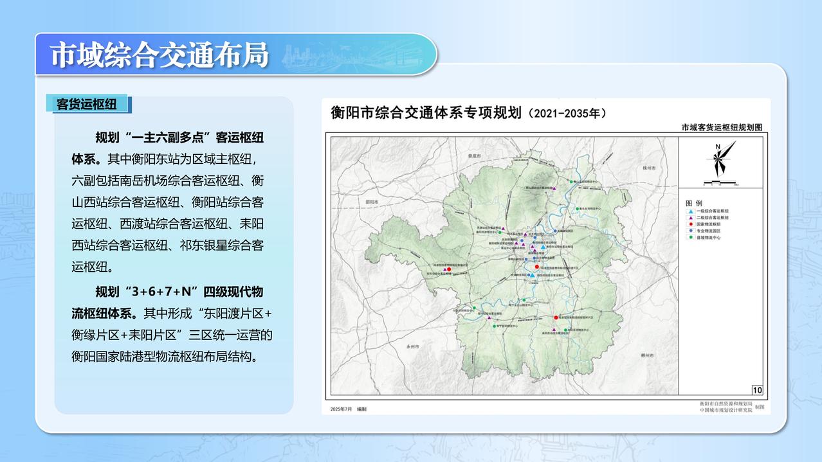The height and width of the screenshot is (462, 822).
Task: Click the 娄底市 label on the map
Action: [x=475, y=157]
